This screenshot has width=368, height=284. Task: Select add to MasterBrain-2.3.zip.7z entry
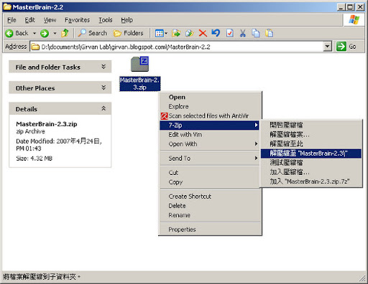tap(311, 181)
